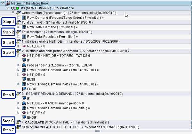
Task: Click the Macro Book icon beside Macros in the Macro Book
Action: (8, 3)
